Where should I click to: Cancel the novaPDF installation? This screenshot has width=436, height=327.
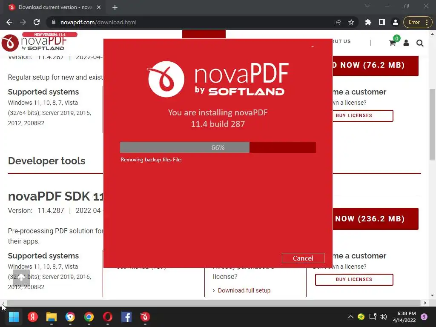coord(303,258)
